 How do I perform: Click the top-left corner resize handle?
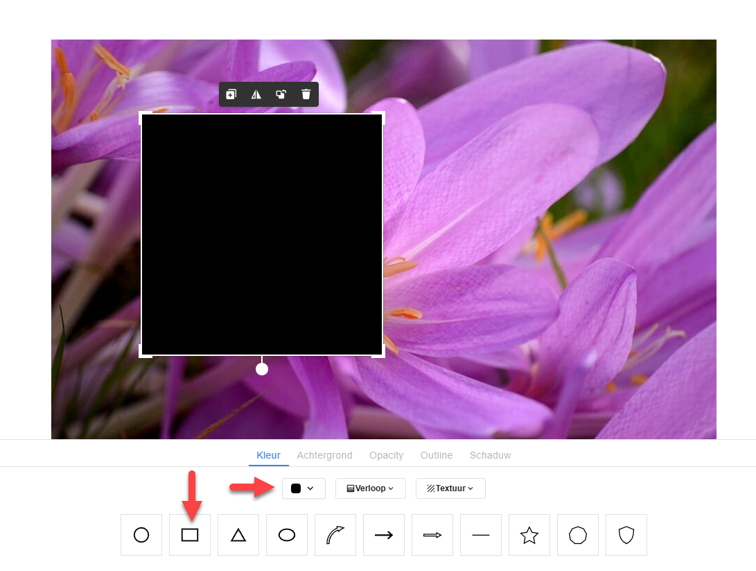click(x=142, y=114)
